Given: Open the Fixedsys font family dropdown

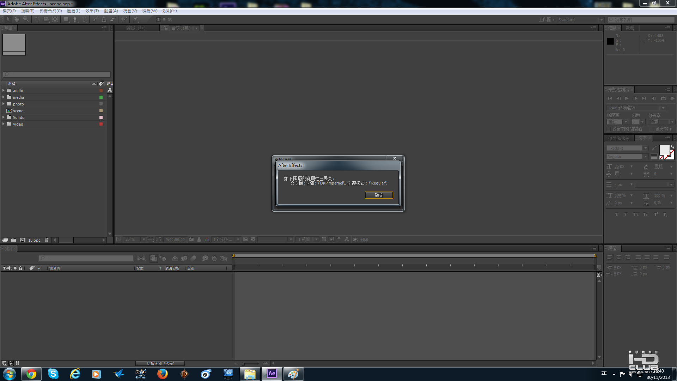Looking at the screenshot, I should pos(645,148).
